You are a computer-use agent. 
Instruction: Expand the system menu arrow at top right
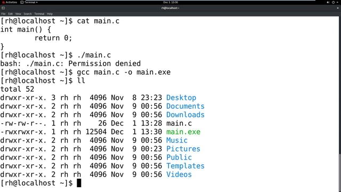[337, 2]
